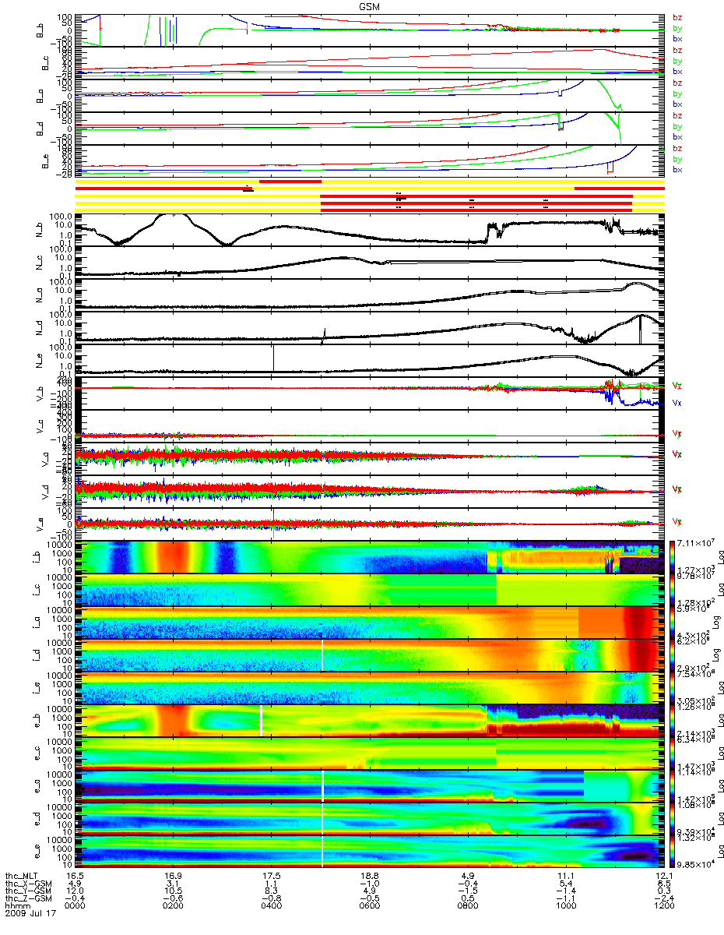Screen dimensions: 724x935
Task: Pick the 1000 time tick label
Action: click(x=566, y=906)
